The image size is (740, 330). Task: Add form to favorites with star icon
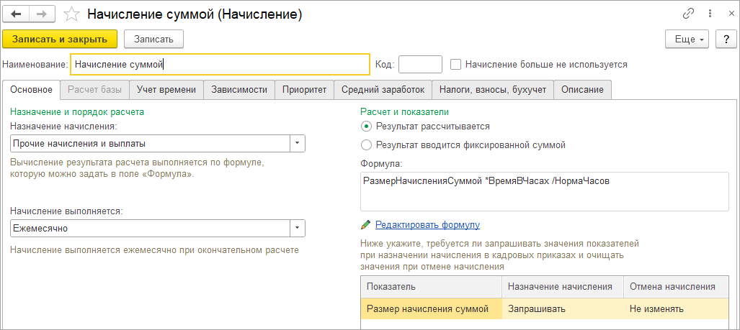[72, 14]
